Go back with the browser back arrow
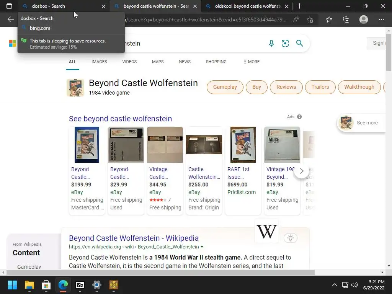392x294 pixels. click(x=10, y=20)
